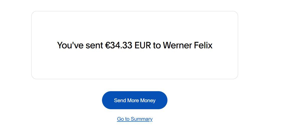Click the surname "Felix" in the message
This screenshot has height=134, width=292.
click(203, 45)
